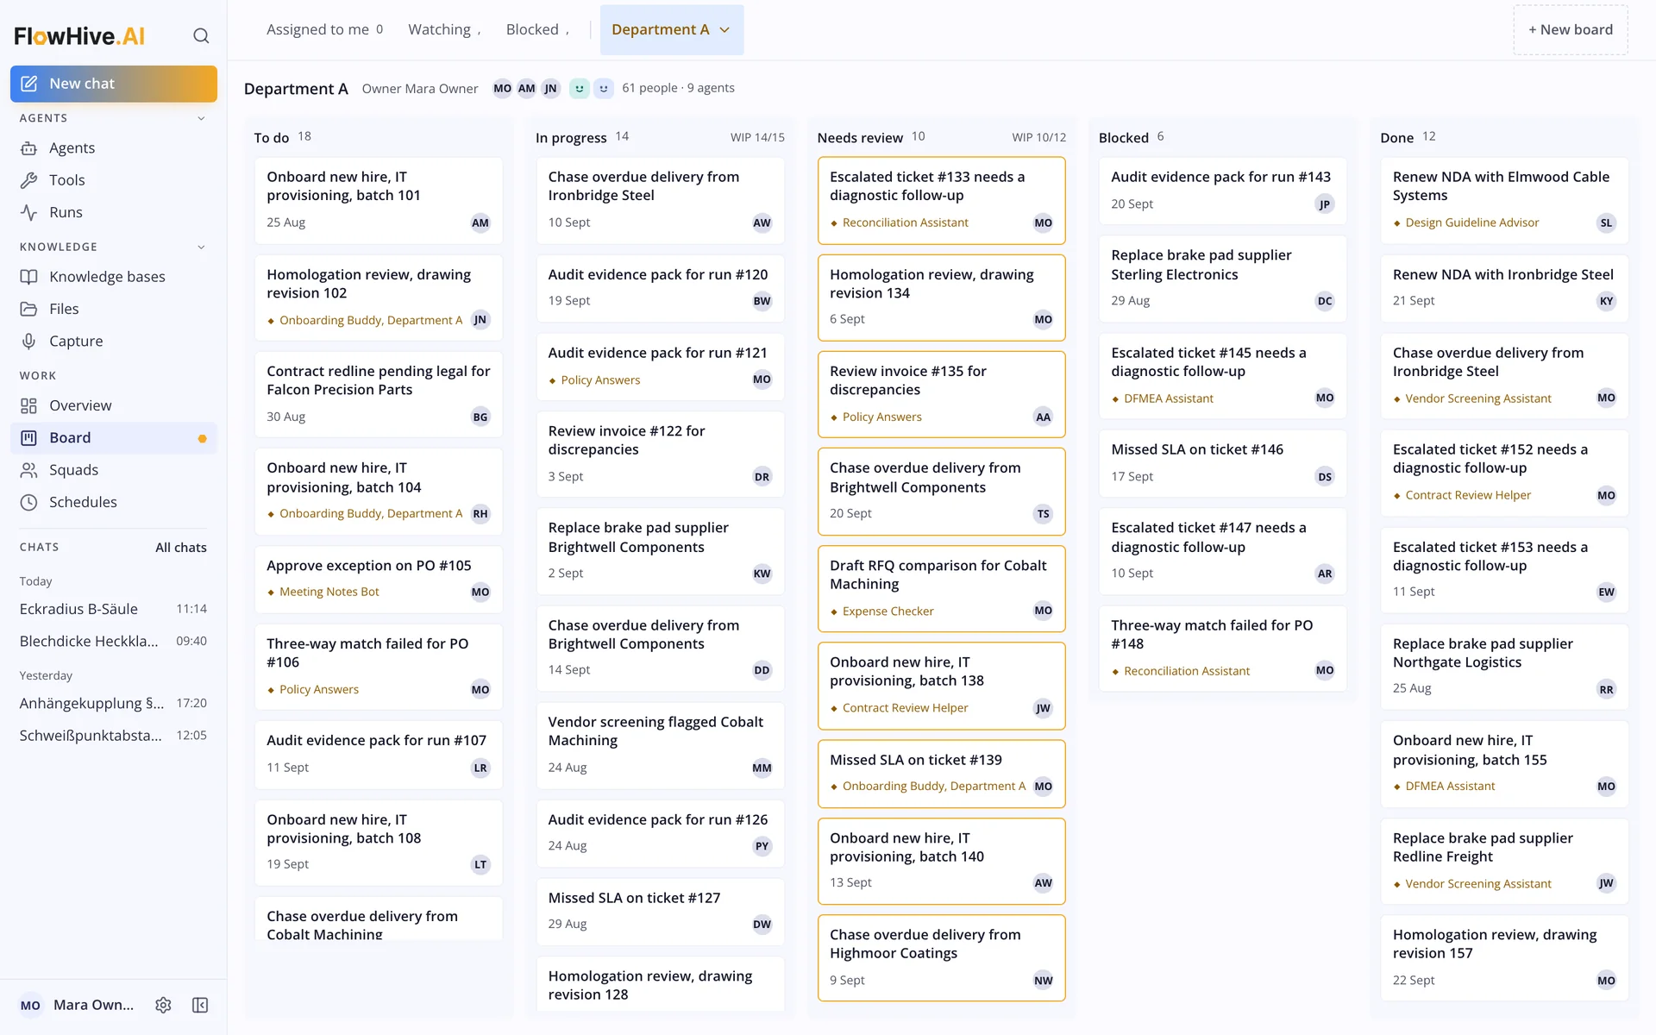Open card Review invoice #122 for discrepancies
The width and height of the screenshot is (1656, 1035).
pyautogui.click(x=660, y=454)
